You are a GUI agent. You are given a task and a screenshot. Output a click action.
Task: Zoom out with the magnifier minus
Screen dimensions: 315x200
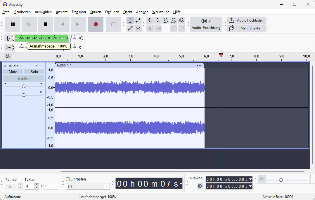point(158,20)
